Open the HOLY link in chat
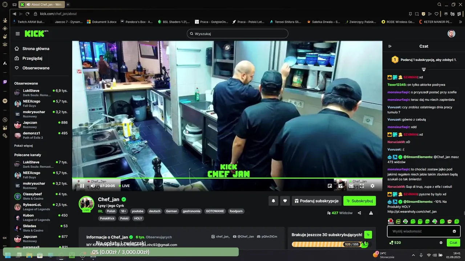Viewport: 465px width, 261px height. (x=412, y=211)
